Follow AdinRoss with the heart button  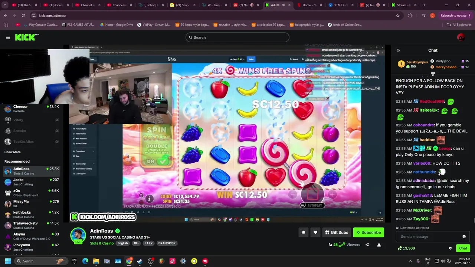point(315,233)
